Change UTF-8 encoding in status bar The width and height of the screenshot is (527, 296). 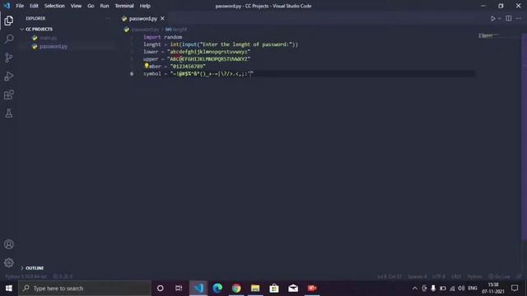pos(439,276)
